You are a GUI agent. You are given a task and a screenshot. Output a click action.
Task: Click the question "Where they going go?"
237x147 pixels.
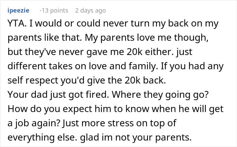tap(160, 95)
